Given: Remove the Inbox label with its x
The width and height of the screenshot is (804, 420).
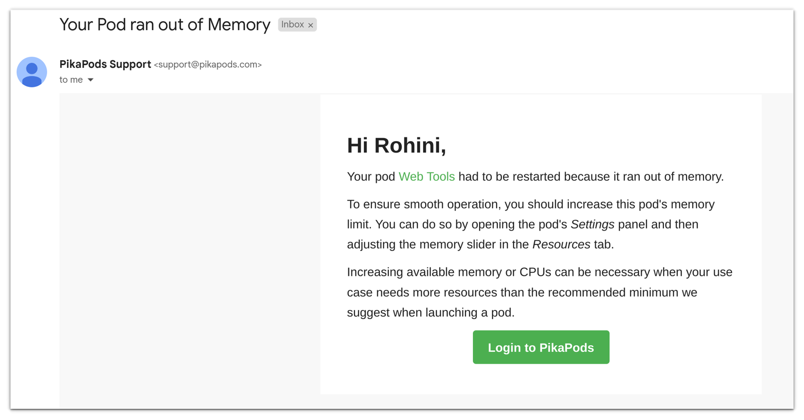Looking at the screenshot, I should point(311,25).
